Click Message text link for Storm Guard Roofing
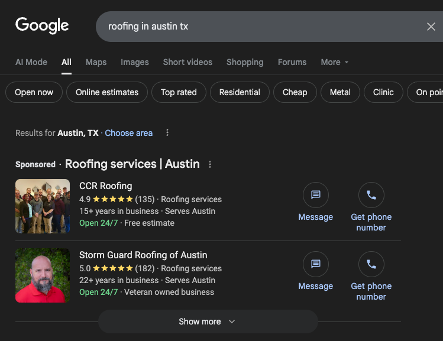443x341 pixels. pyautogui.click(x=316, y=286)
